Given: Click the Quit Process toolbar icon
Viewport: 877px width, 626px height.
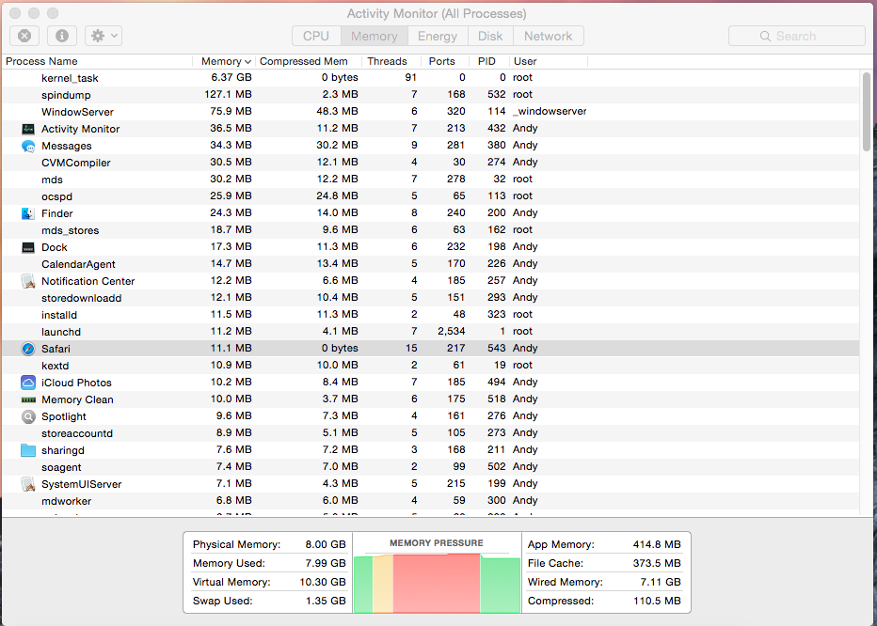Looking at the screenshot, I should [24, 36].
